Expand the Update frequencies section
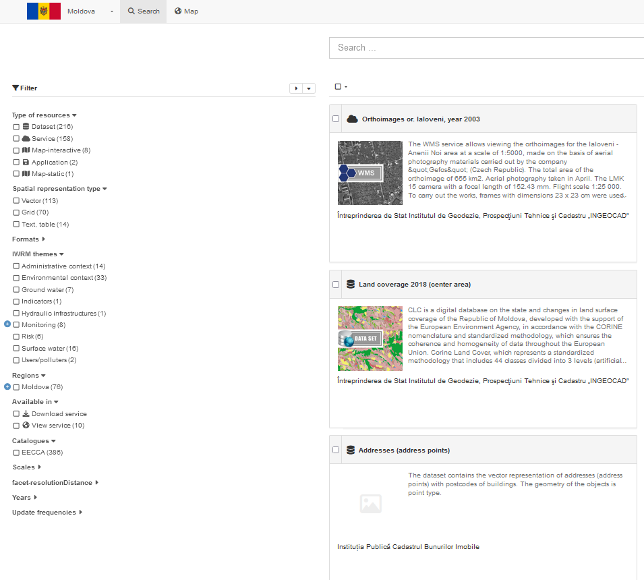 [47, 513]
